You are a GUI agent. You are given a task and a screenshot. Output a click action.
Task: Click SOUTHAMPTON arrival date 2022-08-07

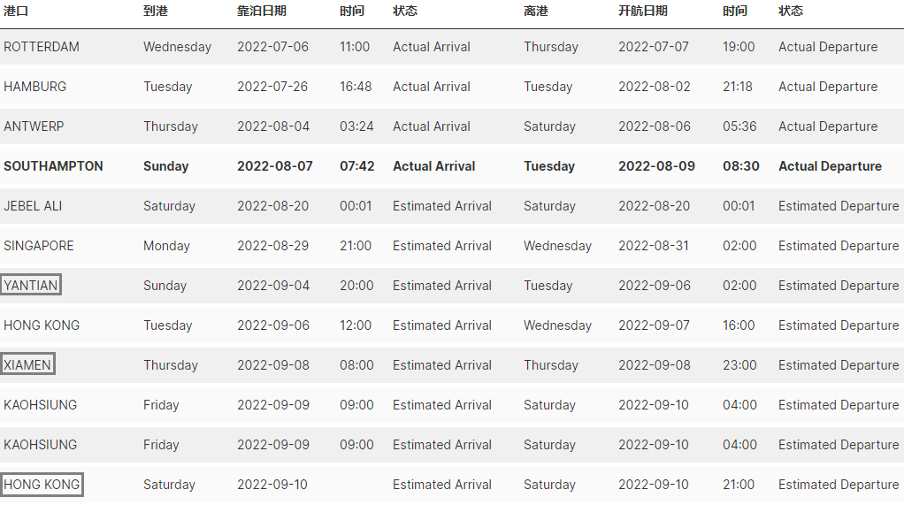pos(275,166)
